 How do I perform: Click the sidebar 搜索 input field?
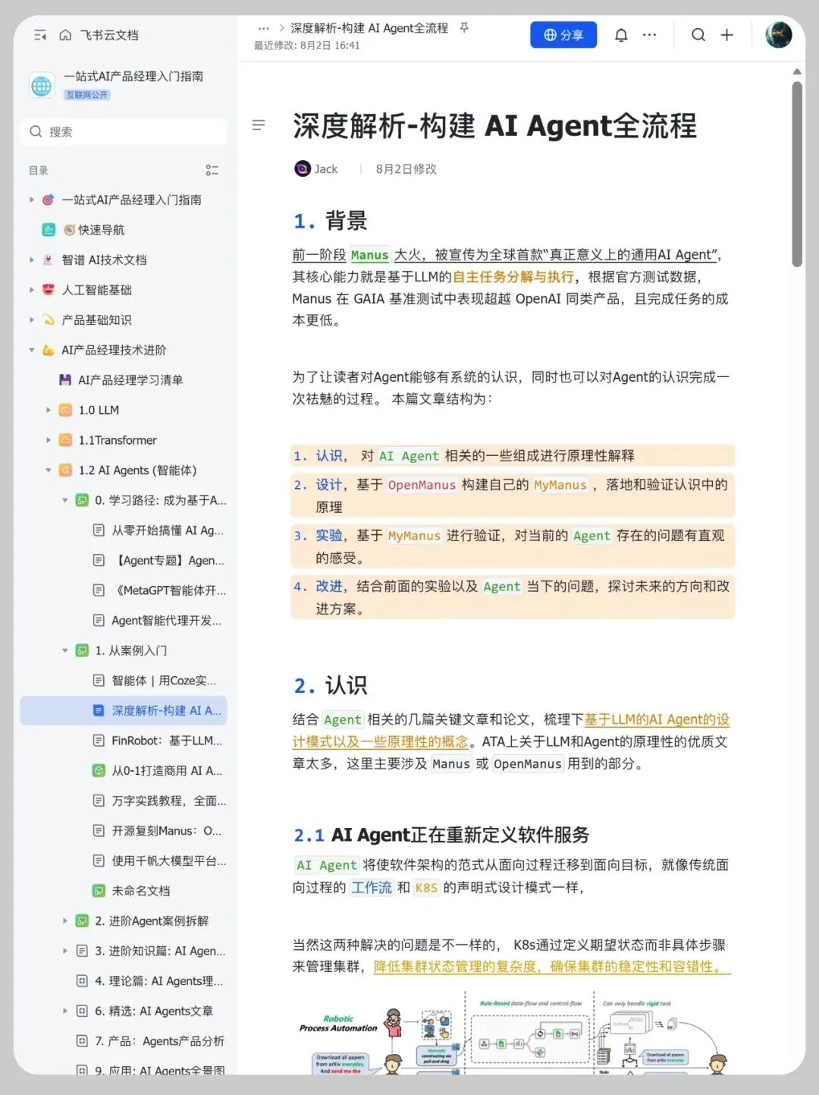(x=124, y=131)
